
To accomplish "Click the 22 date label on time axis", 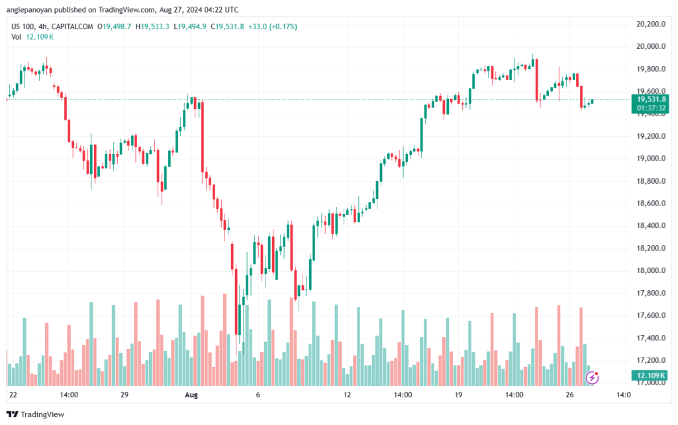I will (x=13, y=395).
